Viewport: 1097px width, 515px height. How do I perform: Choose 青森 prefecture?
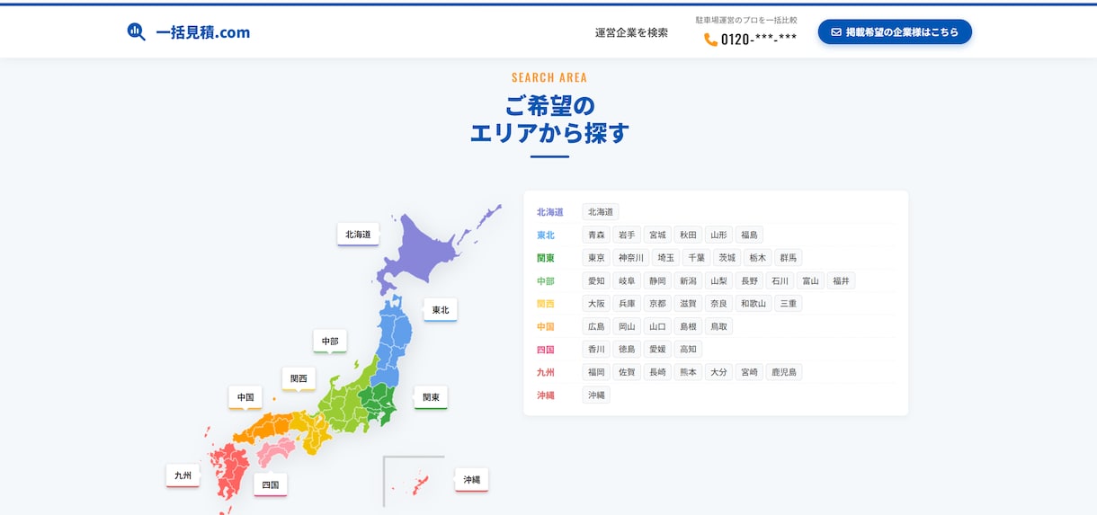596,235
